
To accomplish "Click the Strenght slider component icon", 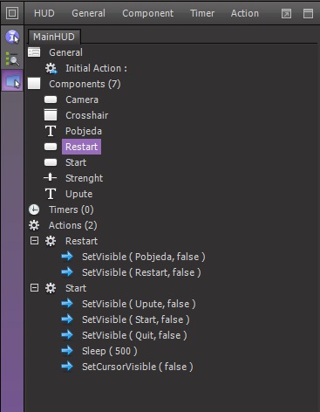I will 51,177.
